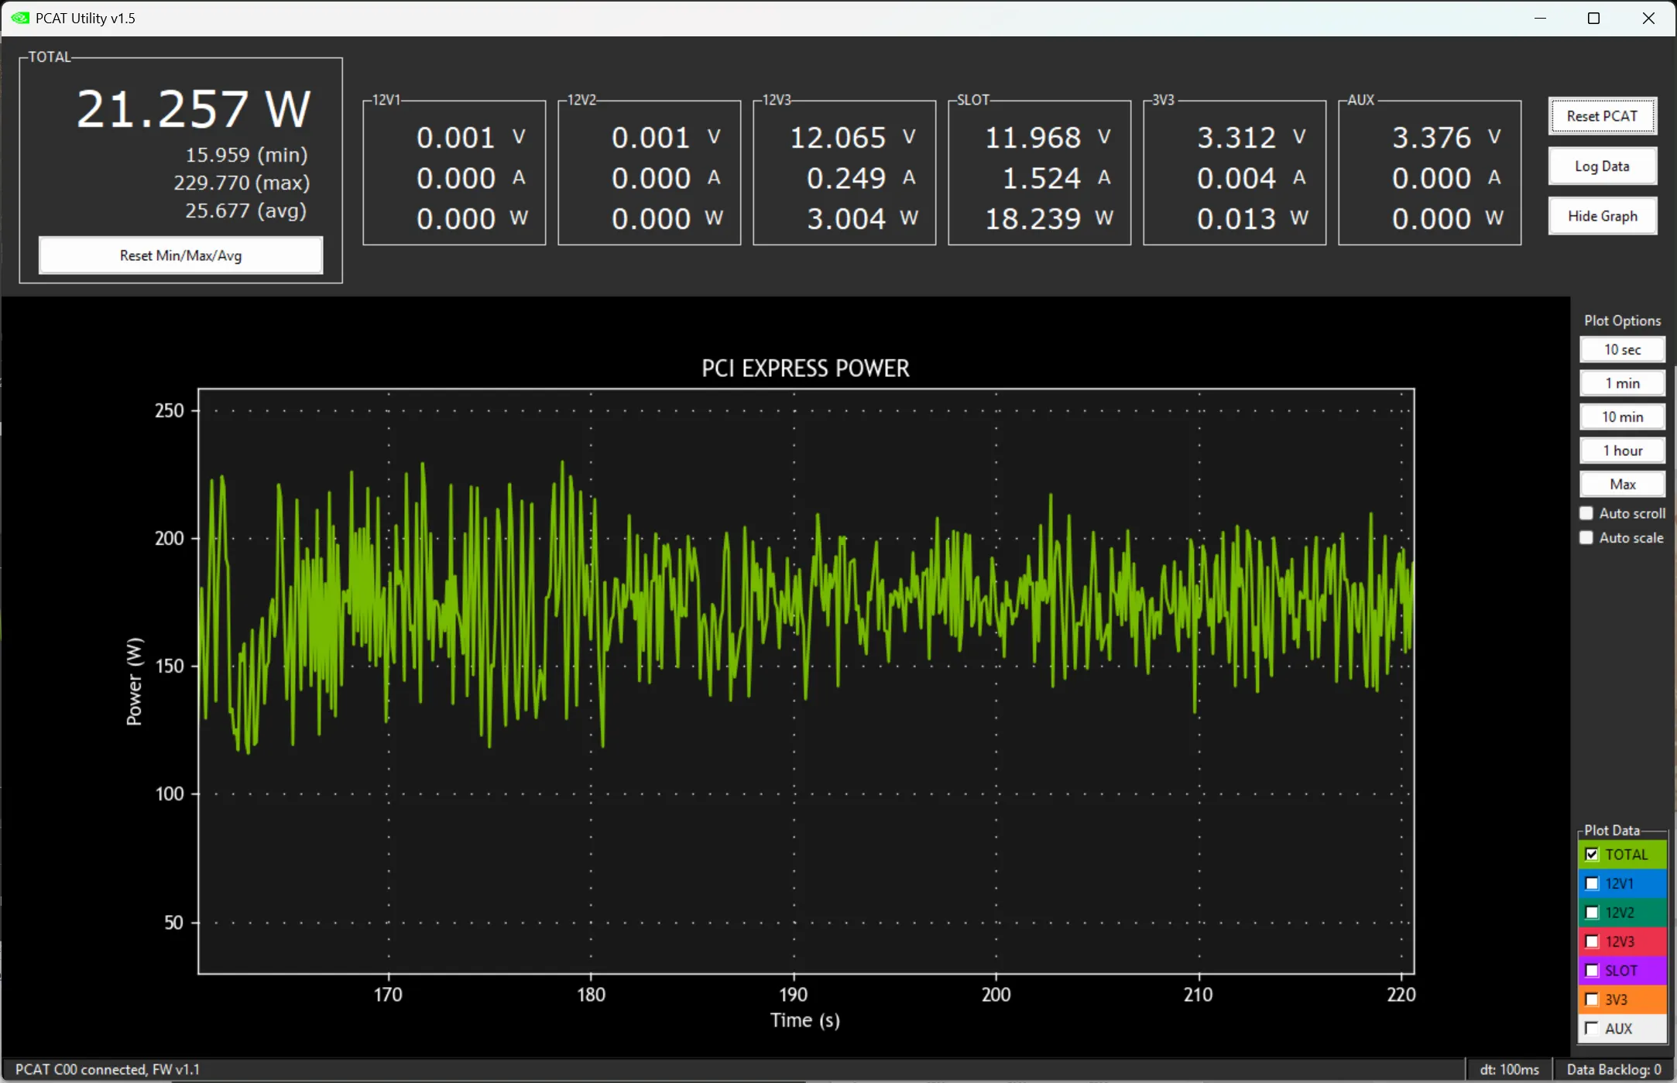This screenshot has width=1677, height=1083.
Task: Switch plot range to 10 min
Action: 1622,417
